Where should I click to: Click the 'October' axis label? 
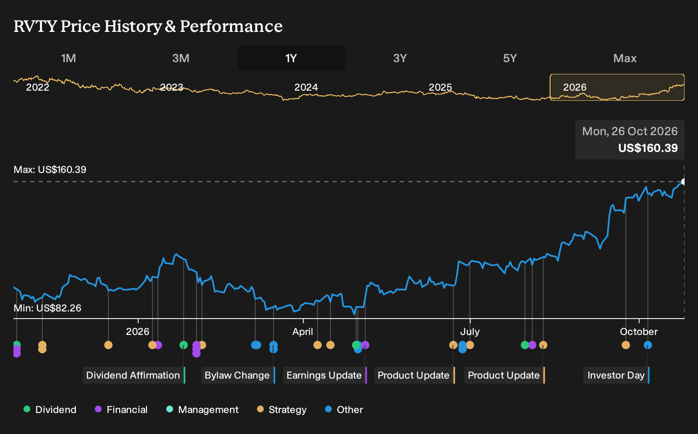639,332
